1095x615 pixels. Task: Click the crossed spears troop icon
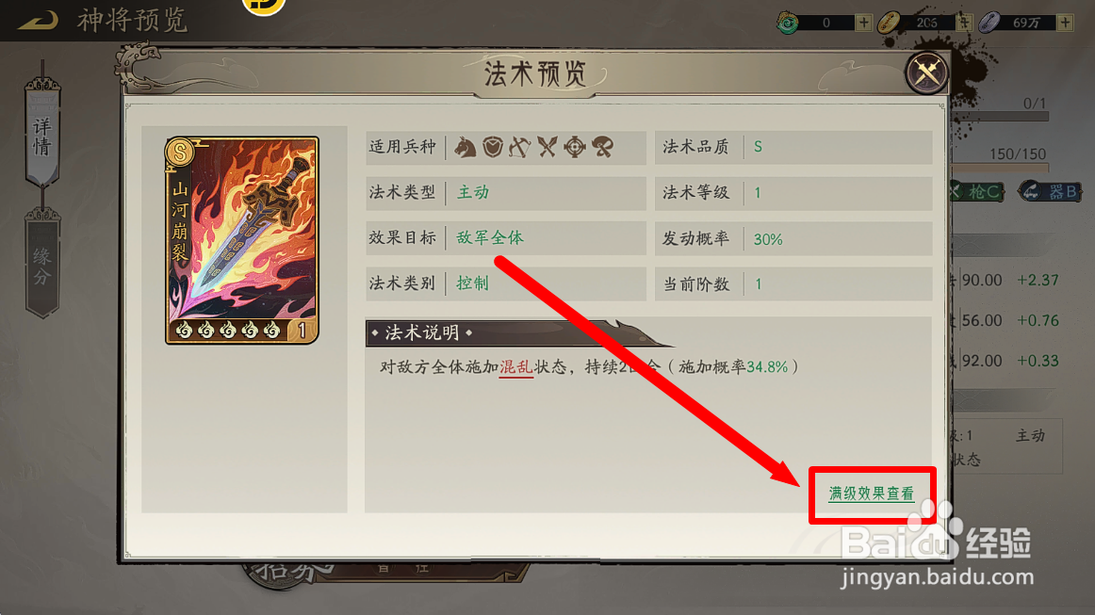[x=547, y=147]
